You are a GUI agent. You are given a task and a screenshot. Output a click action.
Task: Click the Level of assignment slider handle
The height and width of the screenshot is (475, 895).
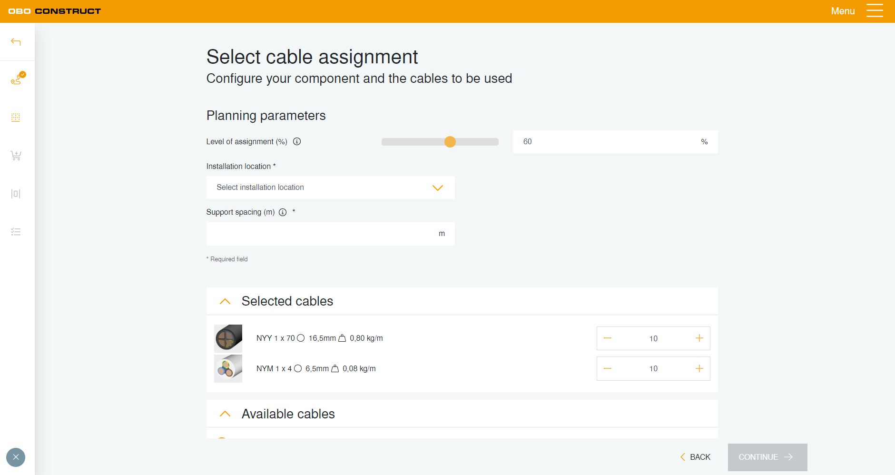(x=450, y=142)
